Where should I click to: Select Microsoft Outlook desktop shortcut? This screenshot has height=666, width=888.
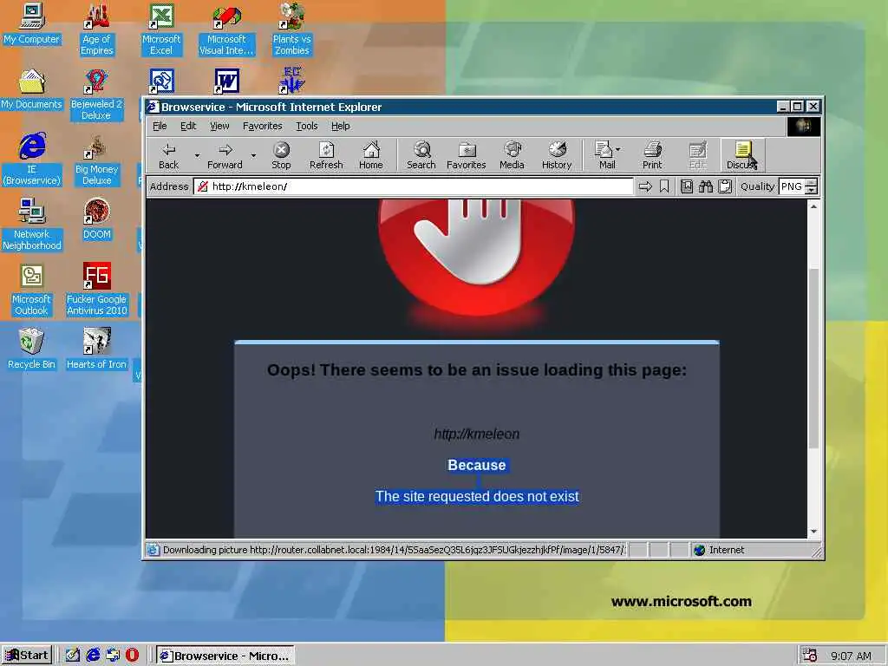coord(32,290)
